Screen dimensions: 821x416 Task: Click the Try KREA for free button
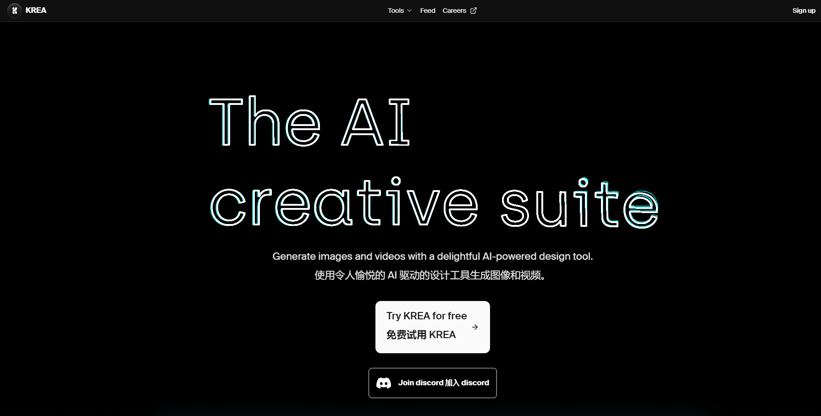(432, 327)
